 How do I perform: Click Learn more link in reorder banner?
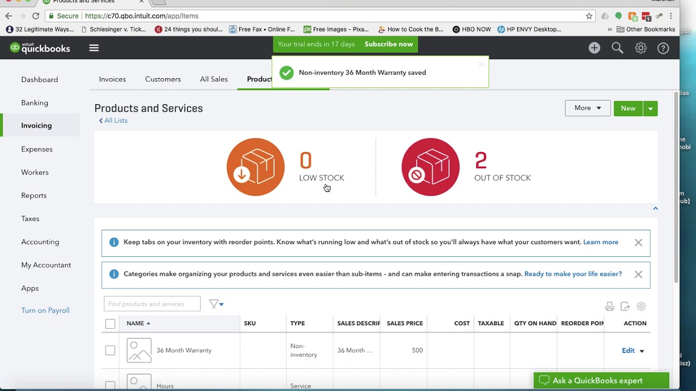[x=601, y=242]
